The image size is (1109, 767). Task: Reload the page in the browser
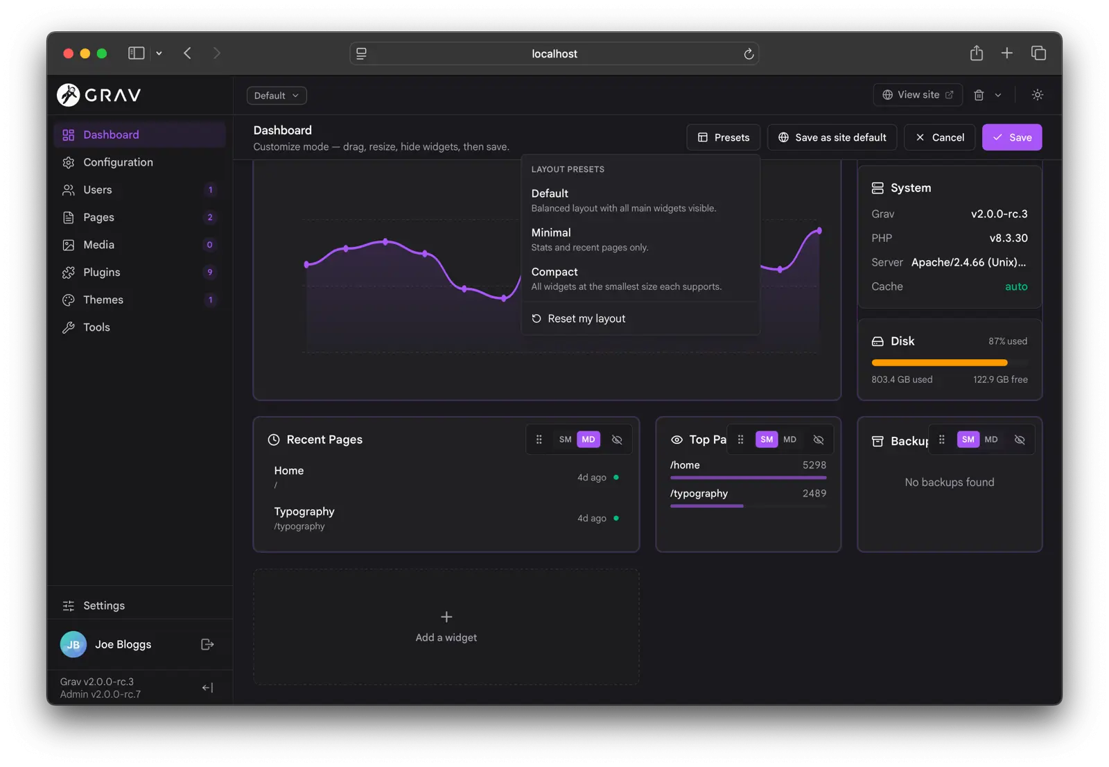(x=749, y=53)
